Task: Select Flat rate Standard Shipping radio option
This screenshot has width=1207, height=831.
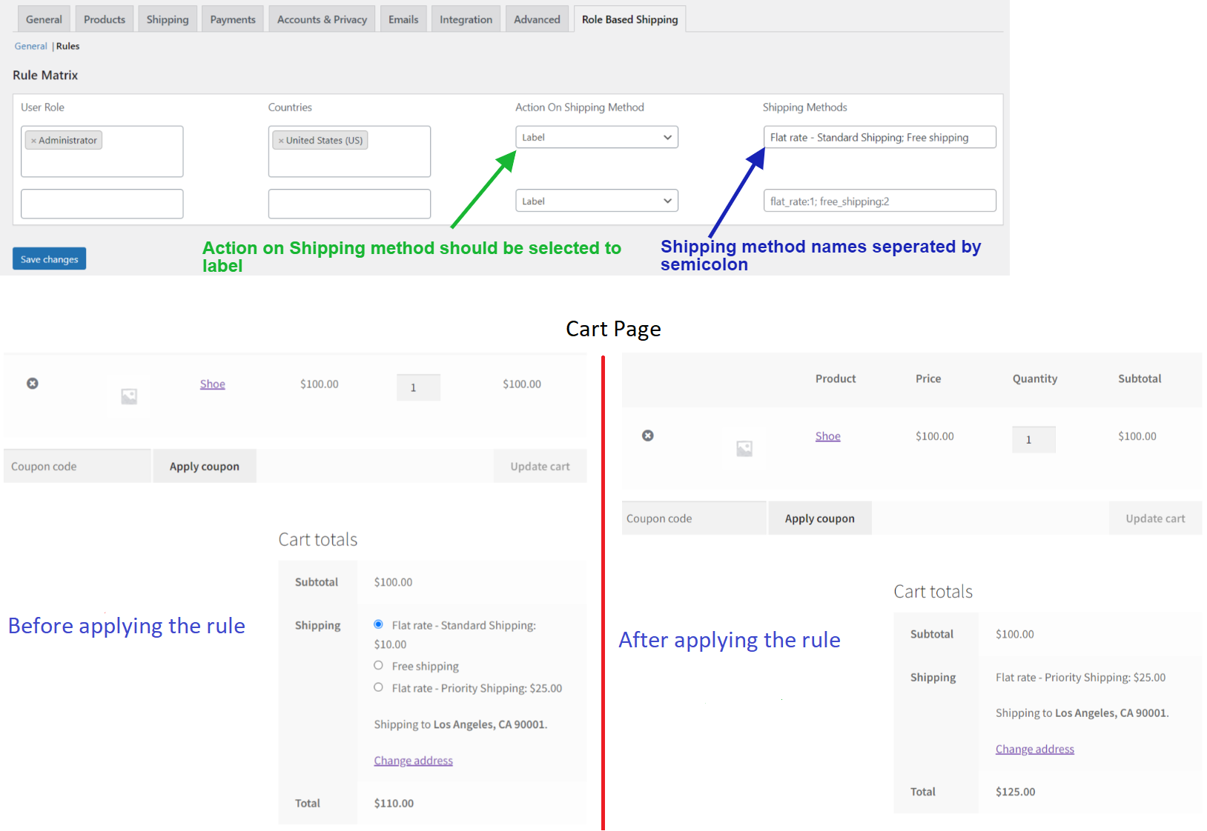Action: tap(378, 624)
